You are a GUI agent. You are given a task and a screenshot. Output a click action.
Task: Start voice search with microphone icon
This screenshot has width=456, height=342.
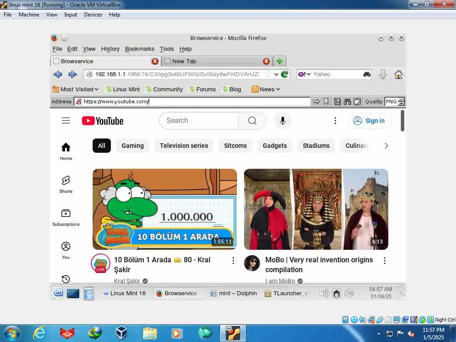pos(282,121)
